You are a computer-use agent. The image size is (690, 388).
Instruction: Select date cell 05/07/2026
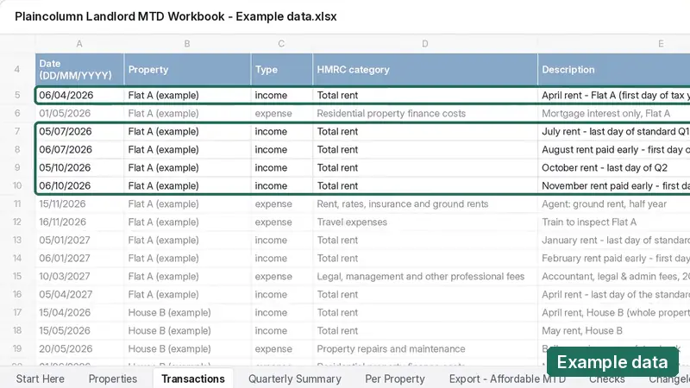79,131
